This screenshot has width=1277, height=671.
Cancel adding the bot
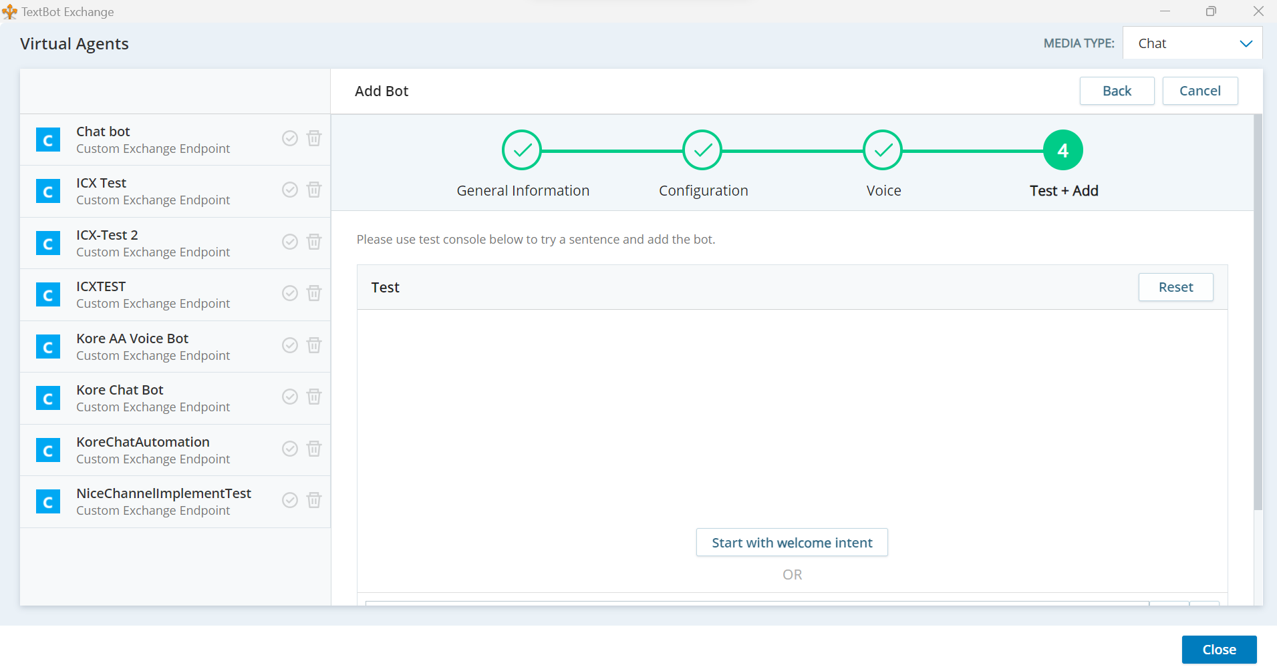coord(1199,91)
